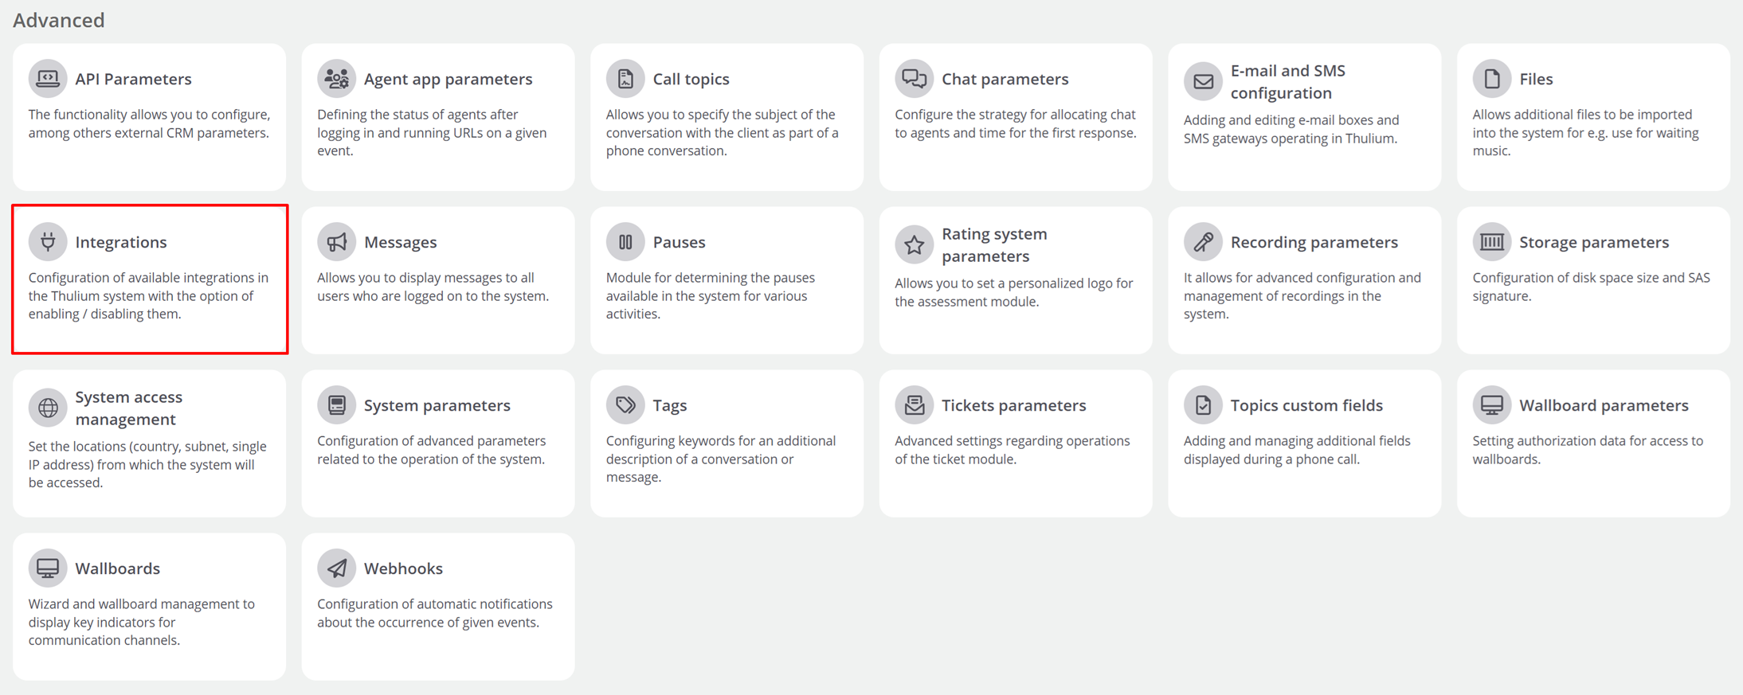Open the Files settings title
Screen dimensions: 1743x695
coord(1535,79)
